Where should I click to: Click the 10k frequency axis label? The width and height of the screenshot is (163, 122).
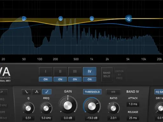[x=144, y=59]
